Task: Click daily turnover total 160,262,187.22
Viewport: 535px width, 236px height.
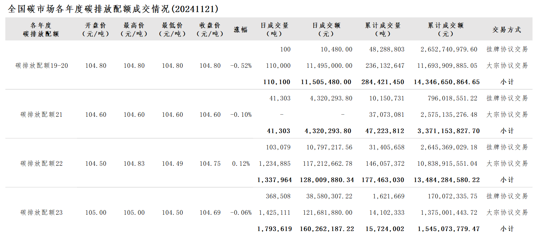Action: tap(327, 229)
